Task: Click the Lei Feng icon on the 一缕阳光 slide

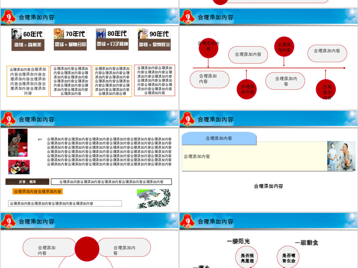Action: [x=187, y=221]
